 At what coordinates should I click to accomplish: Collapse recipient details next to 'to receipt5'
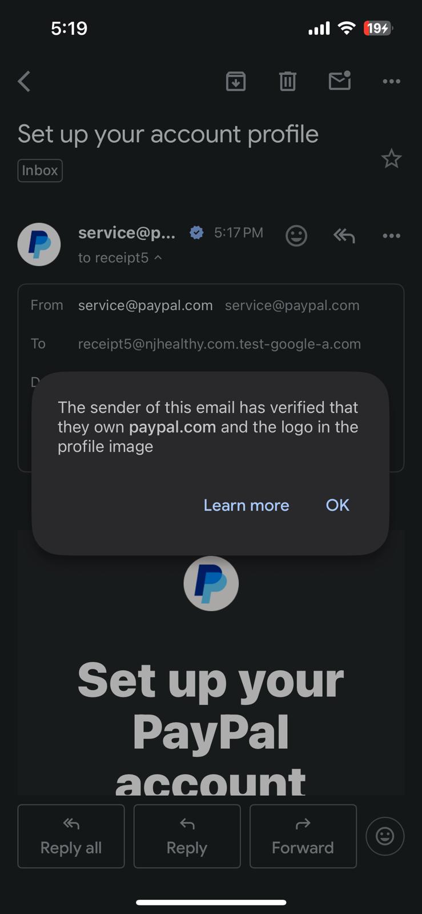pyautogui.click(x=158, y=258)
